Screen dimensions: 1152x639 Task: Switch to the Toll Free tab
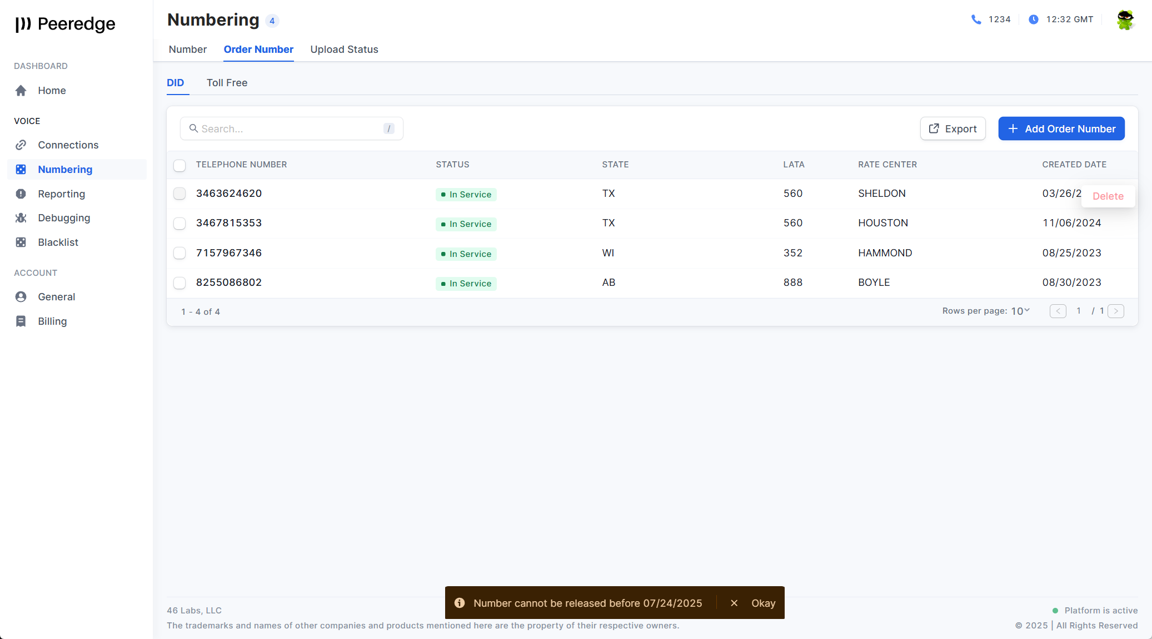pos(227,83)
